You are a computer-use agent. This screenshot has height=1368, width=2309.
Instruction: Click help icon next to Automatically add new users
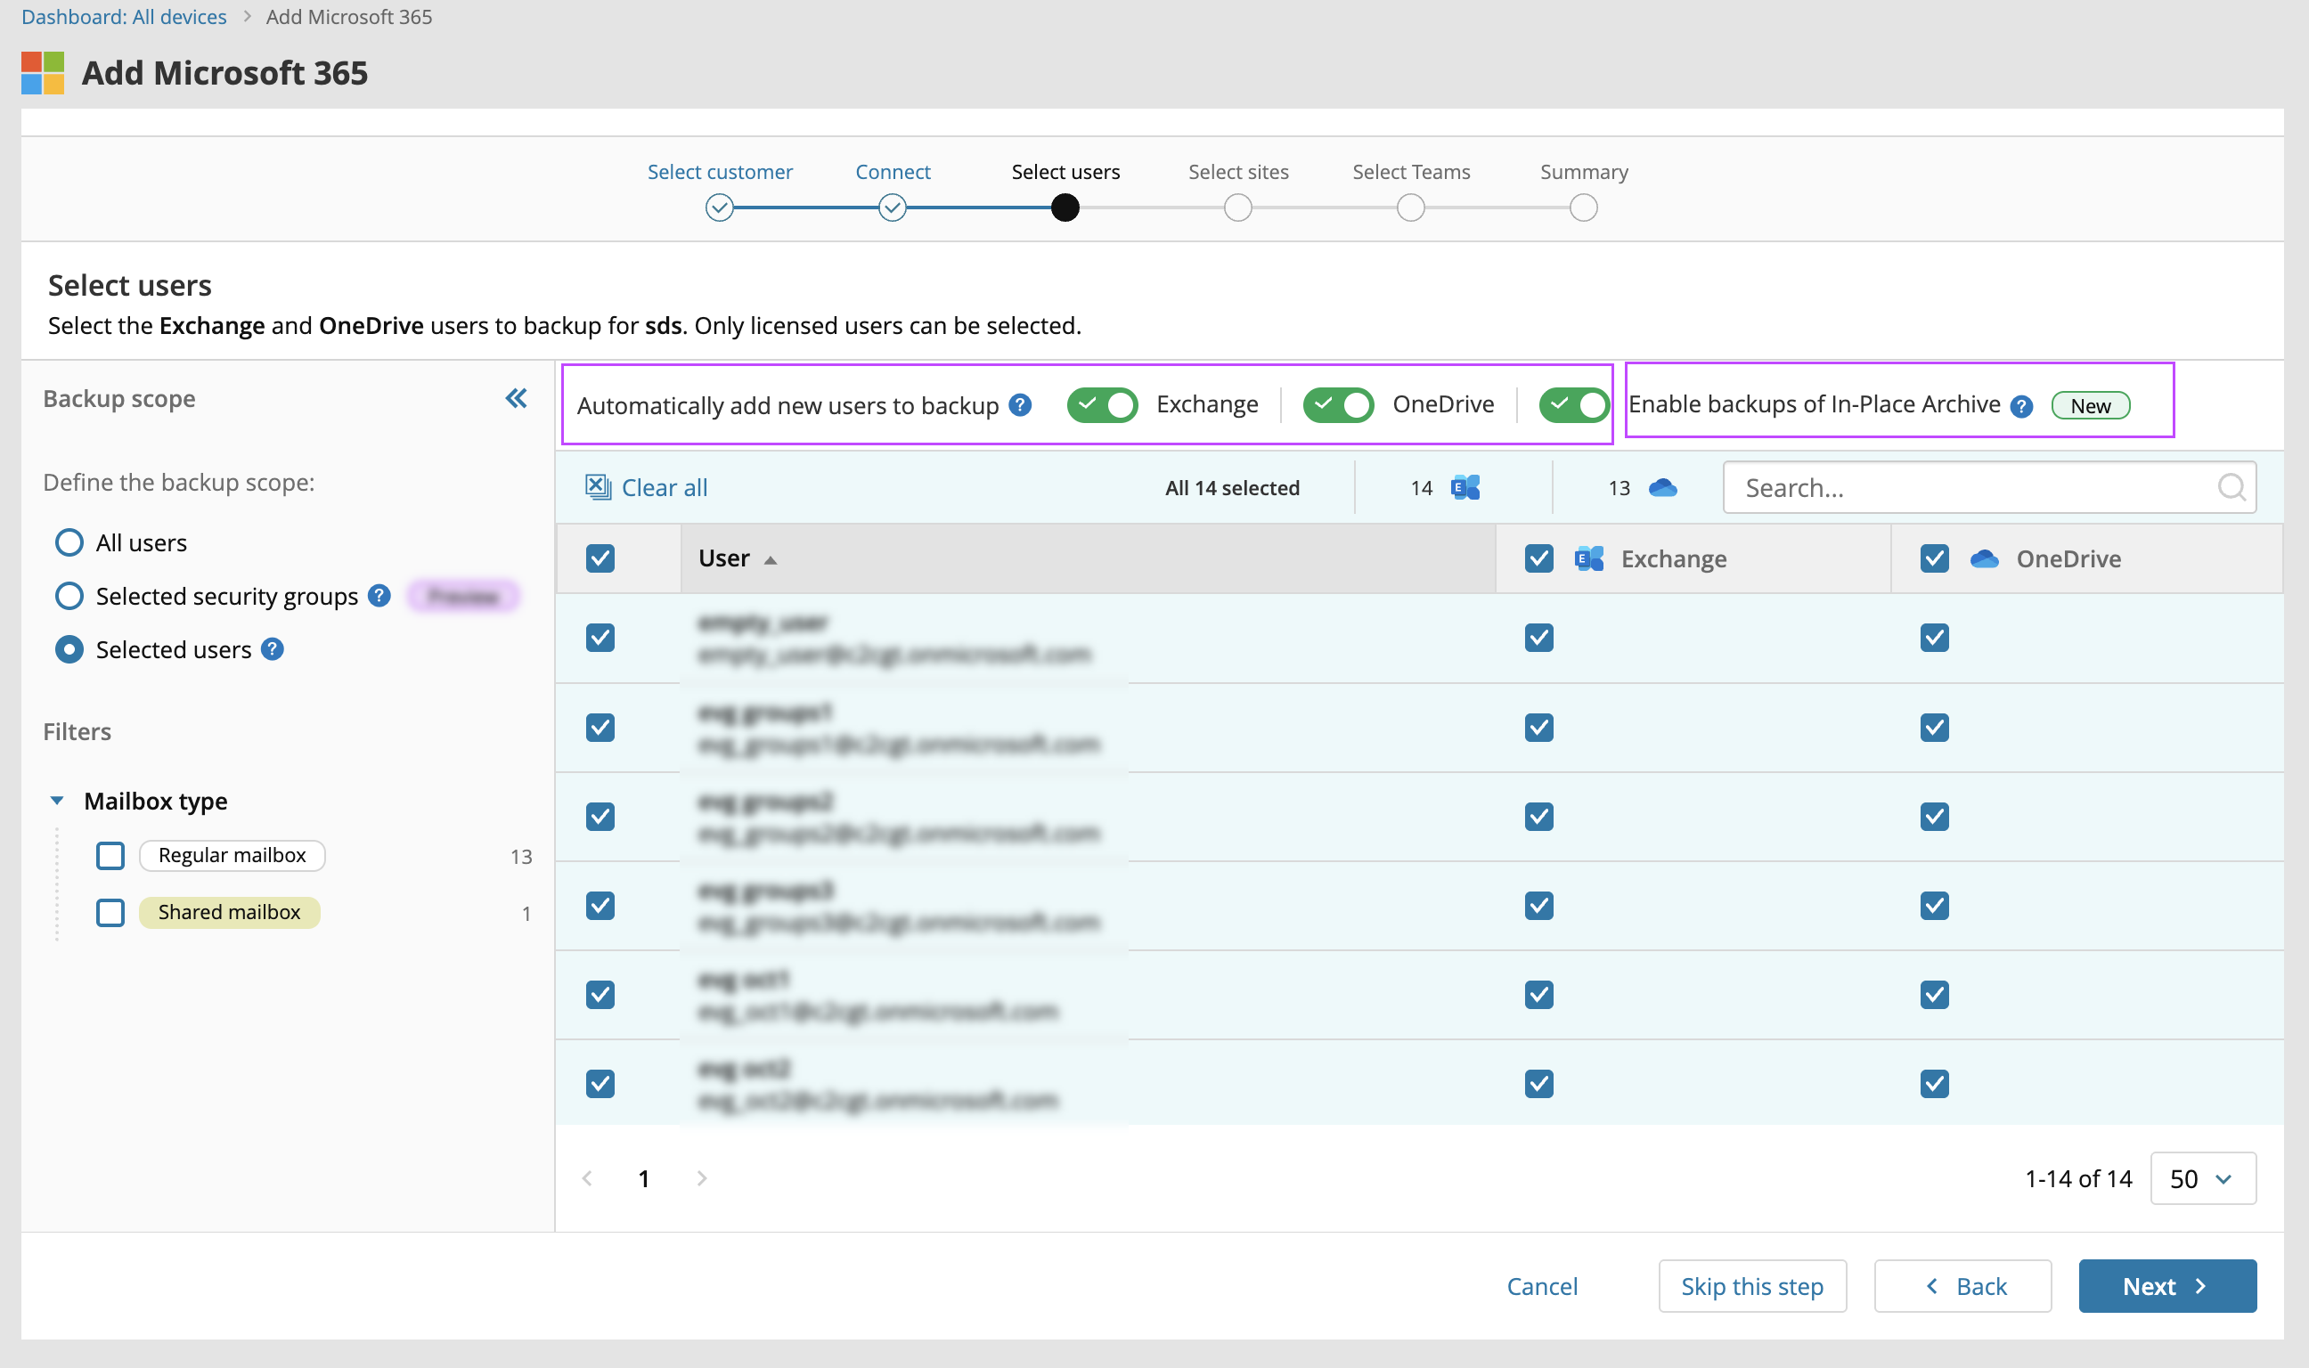tap(1019, 405)
